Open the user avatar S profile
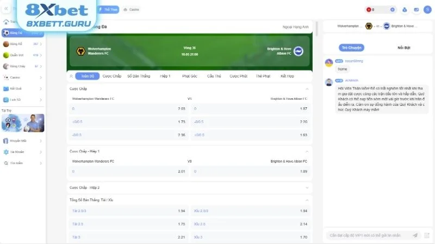The width and height of the screenshot is (435, 244). 427,10
